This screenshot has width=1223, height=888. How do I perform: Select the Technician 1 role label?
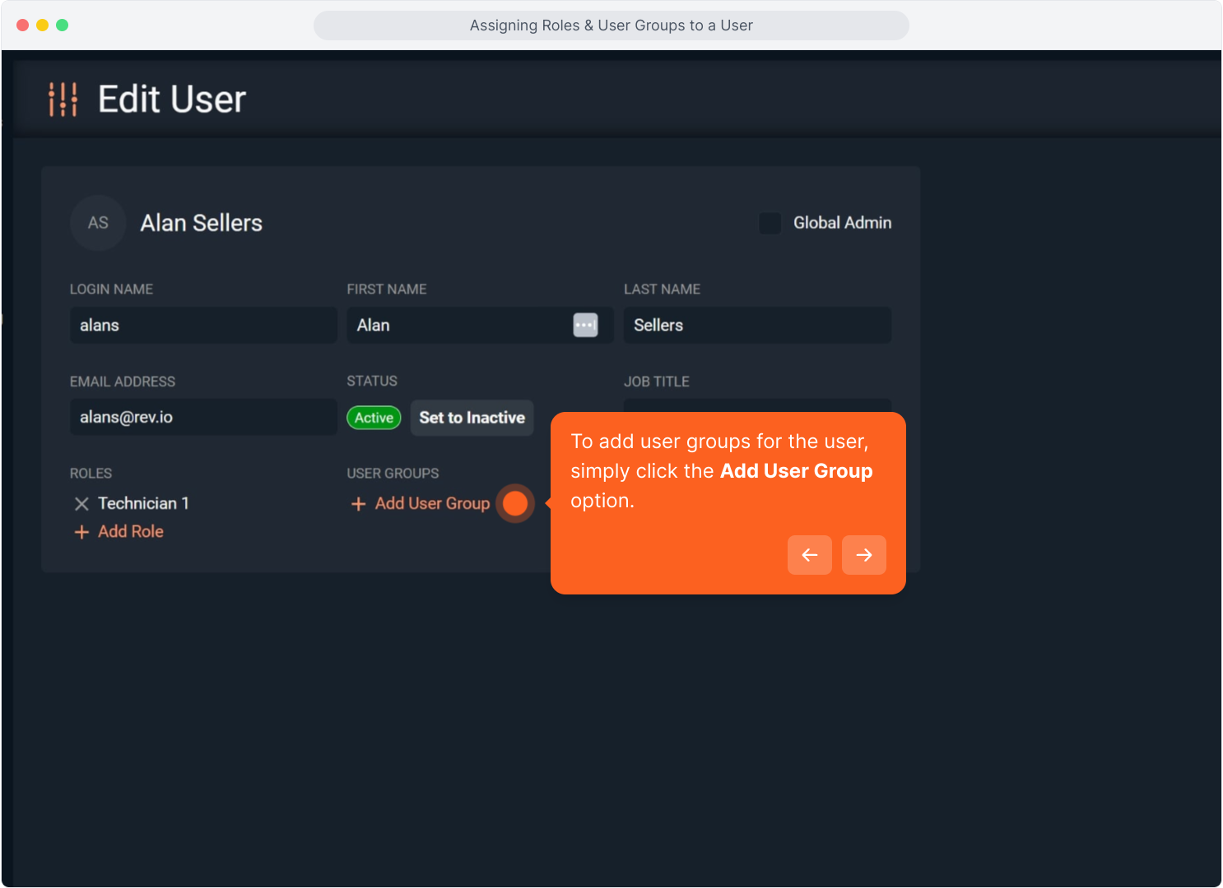pyautogui.click(x=143, y=503)
